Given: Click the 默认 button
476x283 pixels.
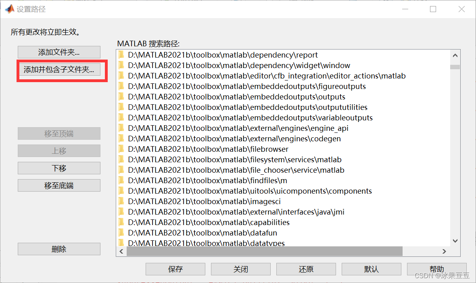Looking at the screenshot, I should [x=371, y=269].
